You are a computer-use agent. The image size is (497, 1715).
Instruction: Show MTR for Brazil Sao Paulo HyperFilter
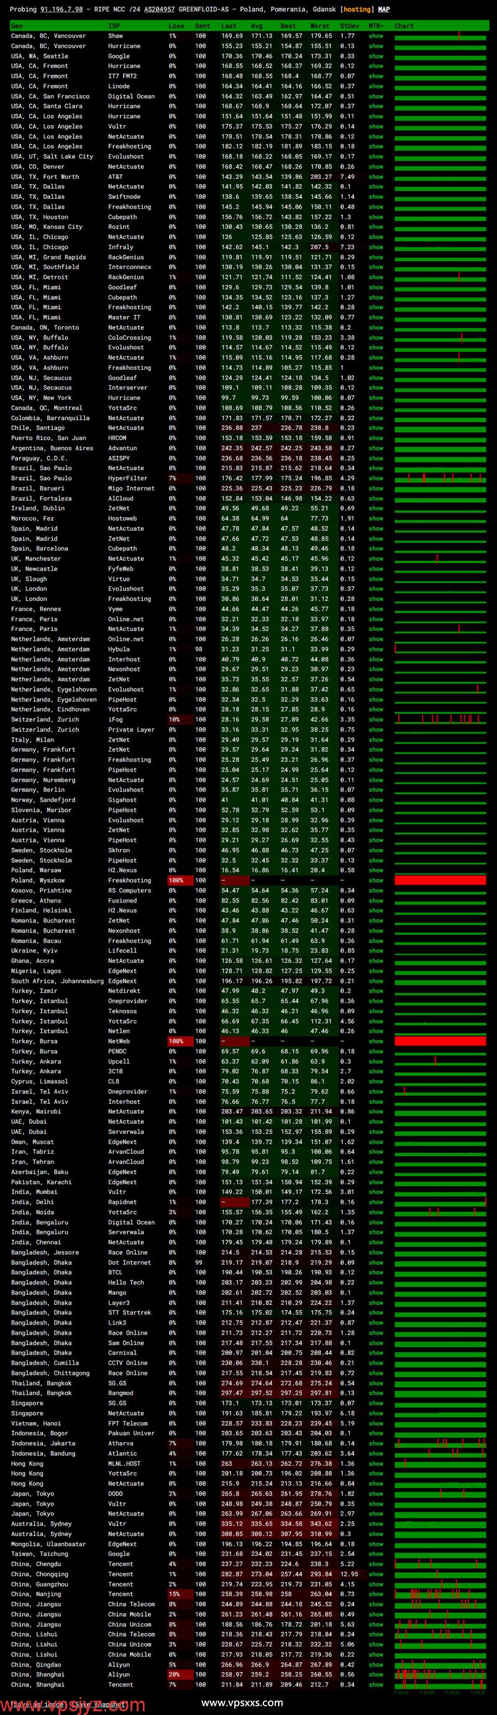tap(376, 478)
